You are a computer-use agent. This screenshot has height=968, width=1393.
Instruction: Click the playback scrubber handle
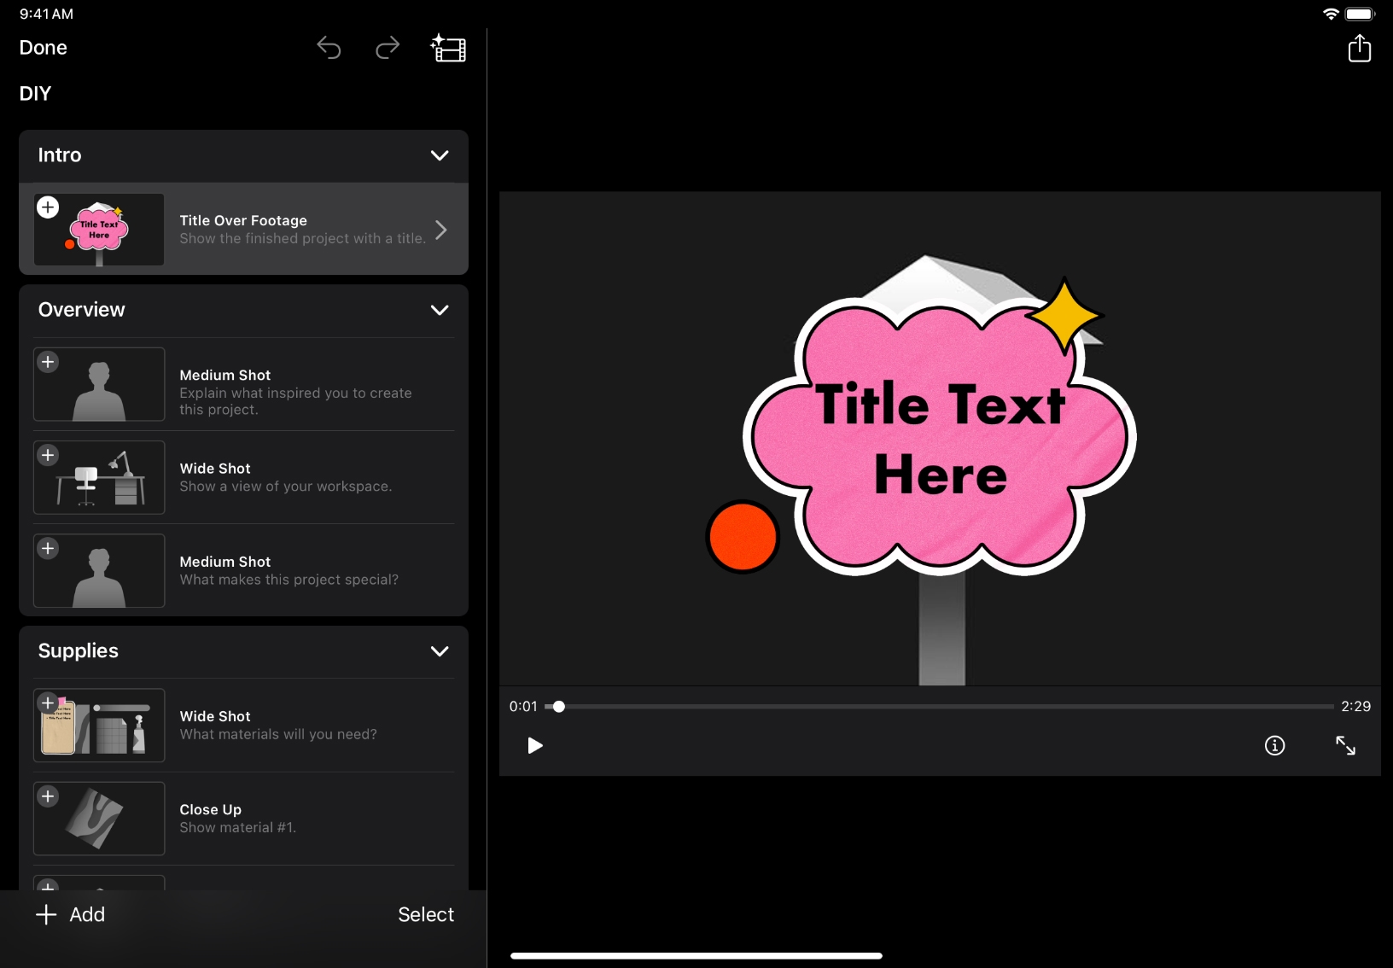tap(558, 707)
